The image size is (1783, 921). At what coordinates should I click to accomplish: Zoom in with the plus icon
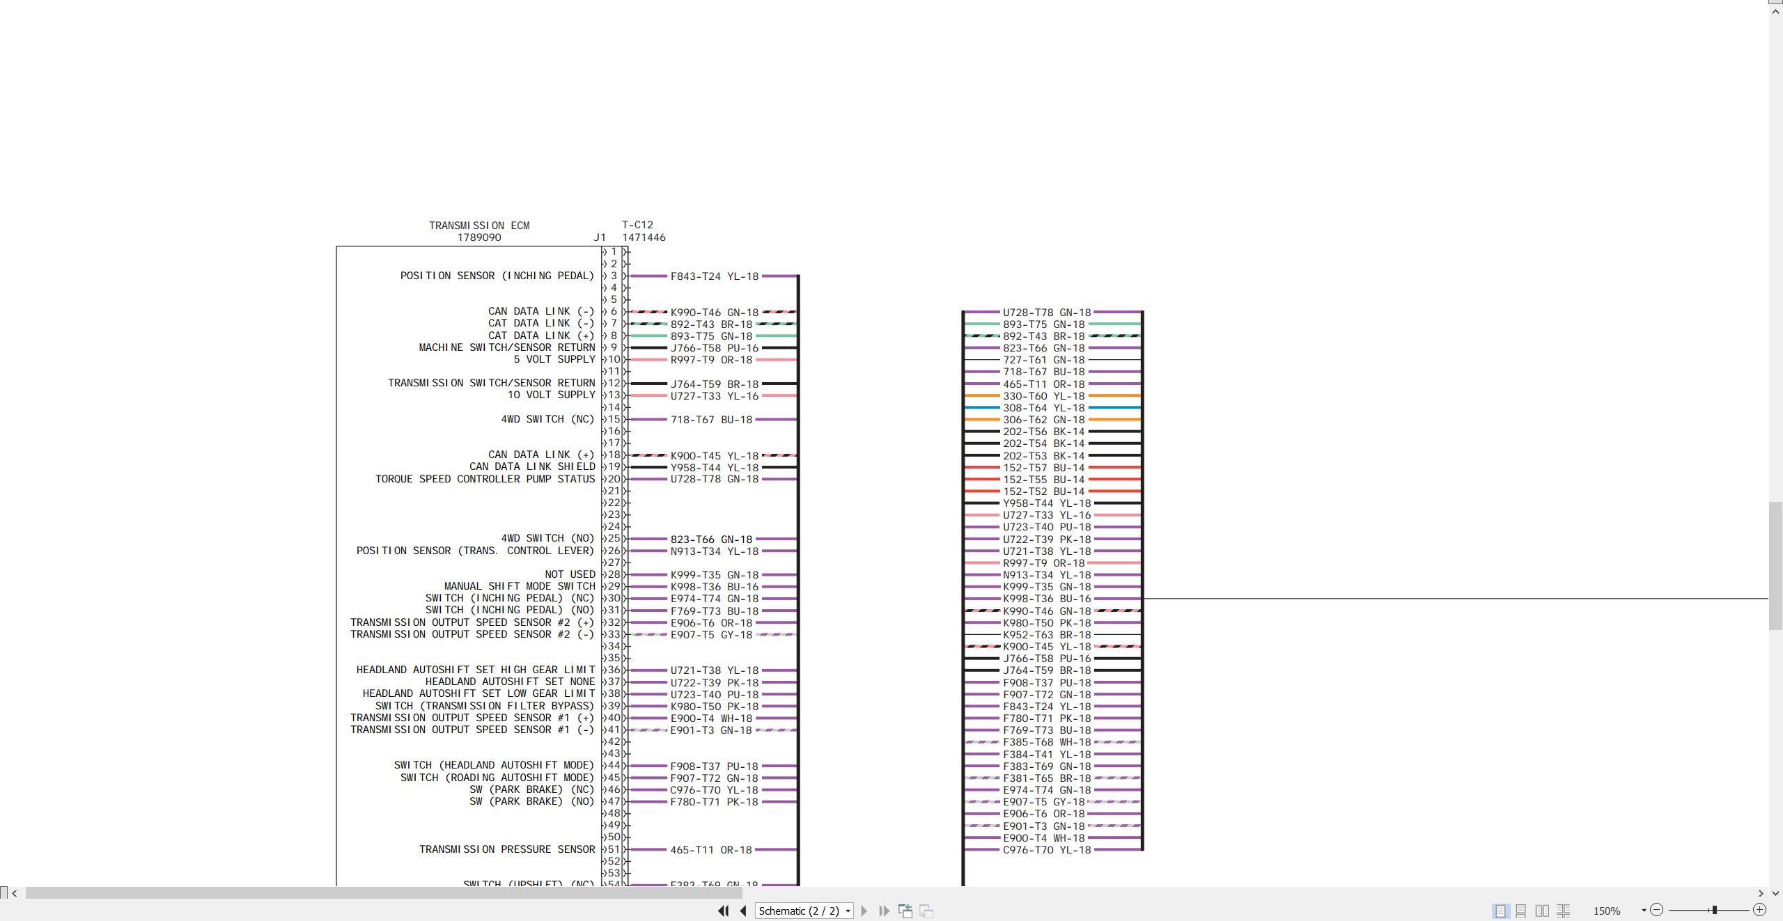coord(1759,910)
